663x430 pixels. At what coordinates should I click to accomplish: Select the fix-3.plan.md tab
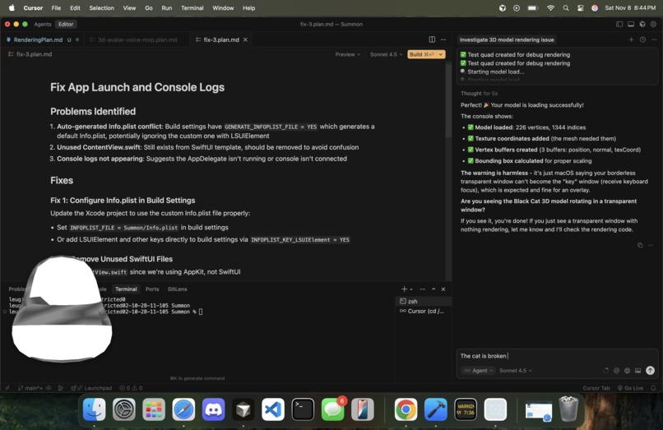tap(221, 39)
